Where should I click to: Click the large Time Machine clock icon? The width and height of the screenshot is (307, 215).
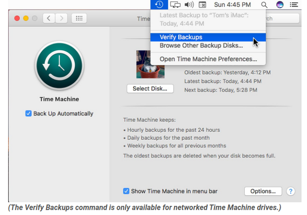[59, 65]
